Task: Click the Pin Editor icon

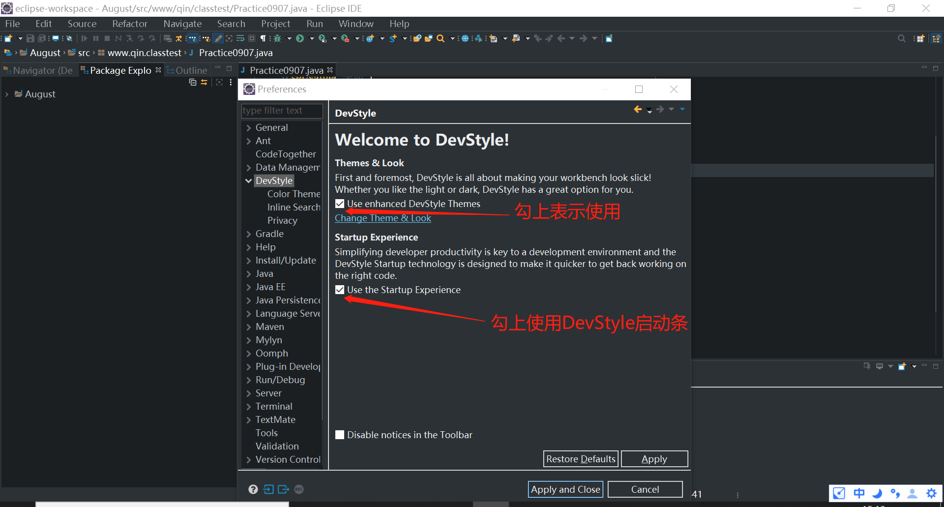Action: tap(609, 38)
